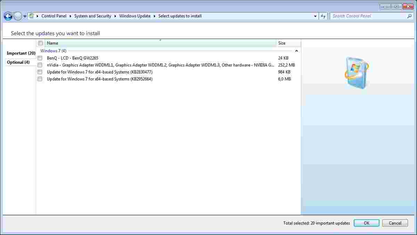The width and height of the screenshot is (417, 235).
Task: Tick the BenQ LCD GW2265 update checkbox
Action: [x=40, y=58]
